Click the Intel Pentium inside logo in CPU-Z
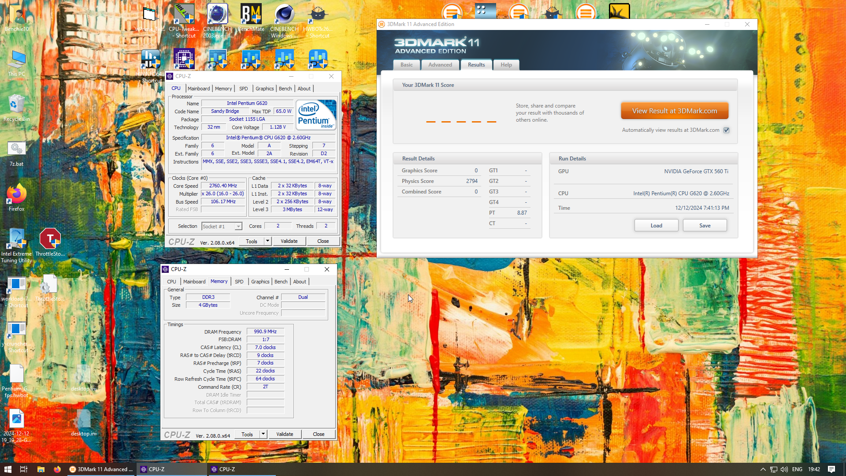 click(x=316, y=115)
